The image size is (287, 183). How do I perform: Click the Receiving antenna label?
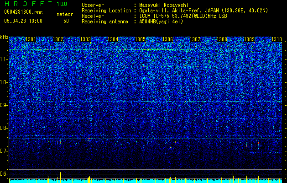click(105, 22)
